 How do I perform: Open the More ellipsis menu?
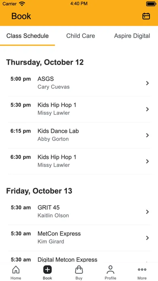coord(142,269)
